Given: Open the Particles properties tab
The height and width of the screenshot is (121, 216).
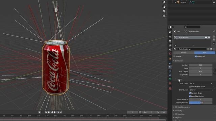Looking at the screenshot, I should tap(170, 67).
